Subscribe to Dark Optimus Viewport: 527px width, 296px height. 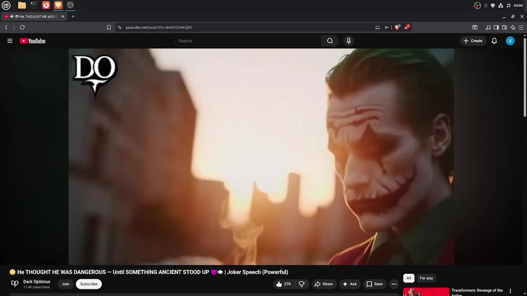click(x=89, y=284)
